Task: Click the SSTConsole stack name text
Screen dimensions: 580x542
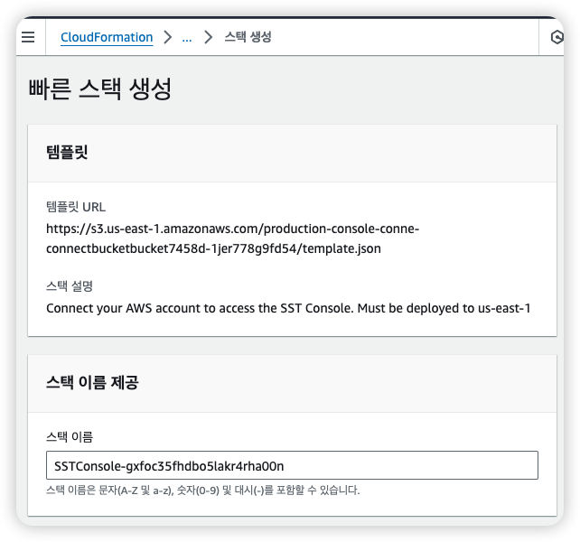Action: (x=169, y=465)
